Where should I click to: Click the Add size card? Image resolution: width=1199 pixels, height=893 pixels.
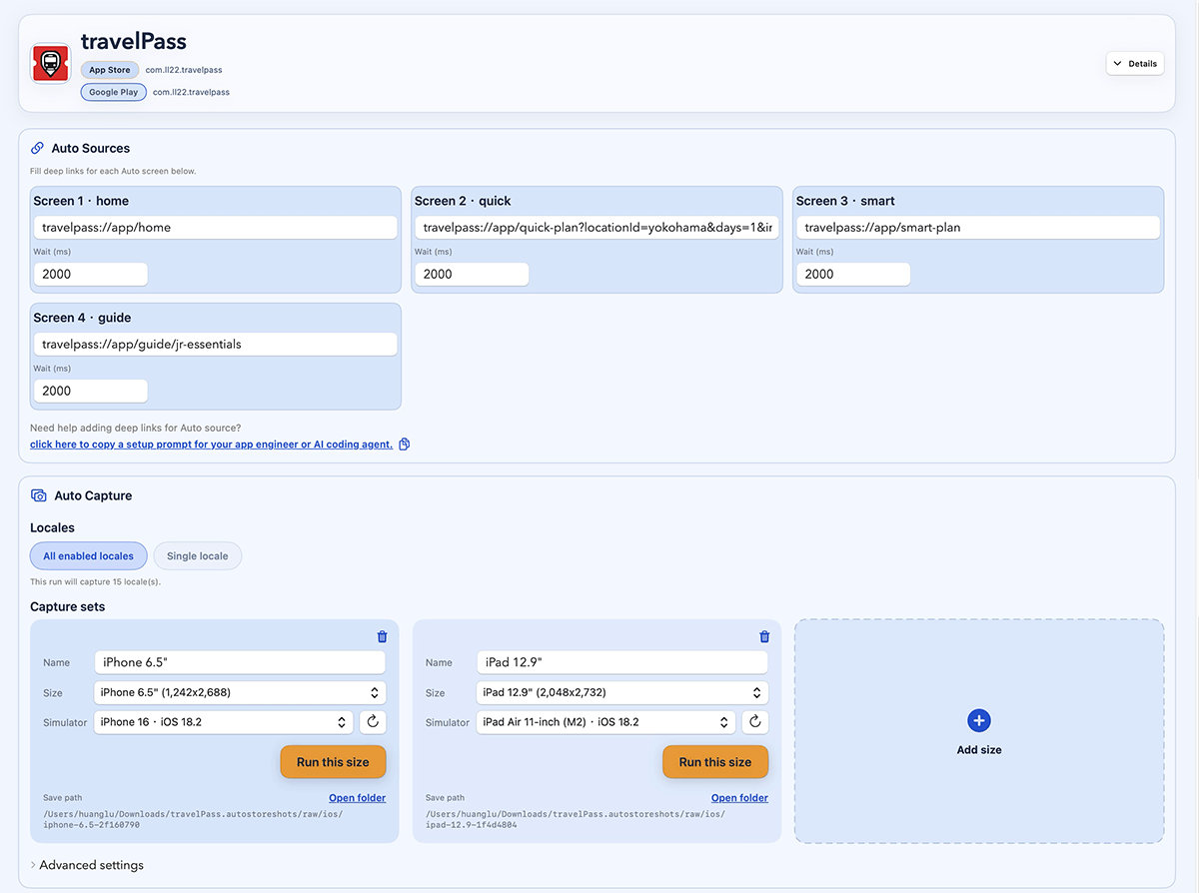click(x=979, y=731)
